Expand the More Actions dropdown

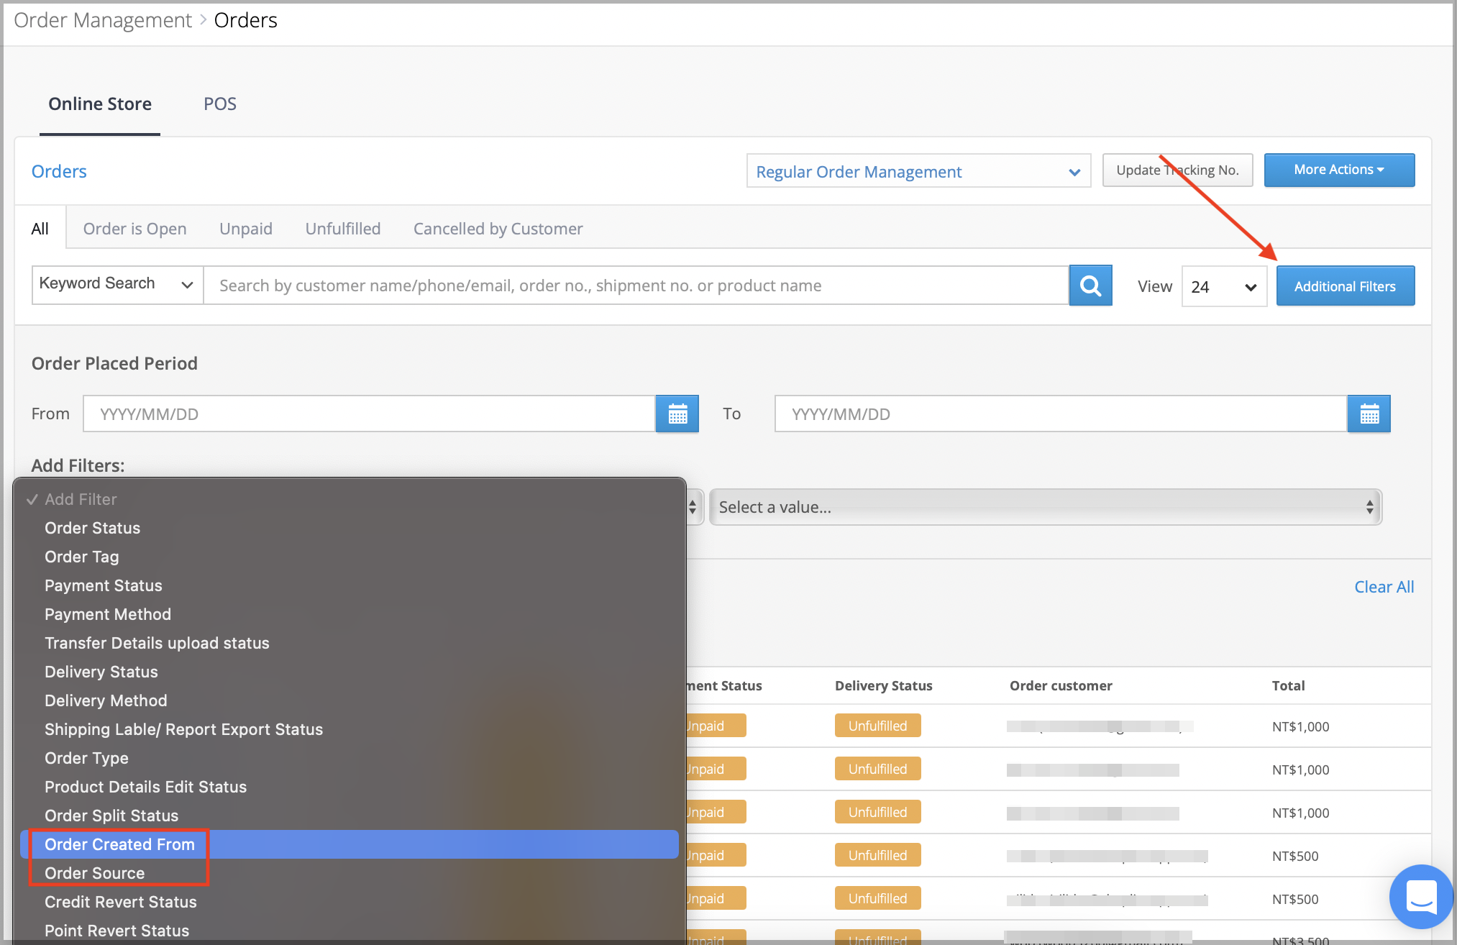click(x=1338, y=170)
